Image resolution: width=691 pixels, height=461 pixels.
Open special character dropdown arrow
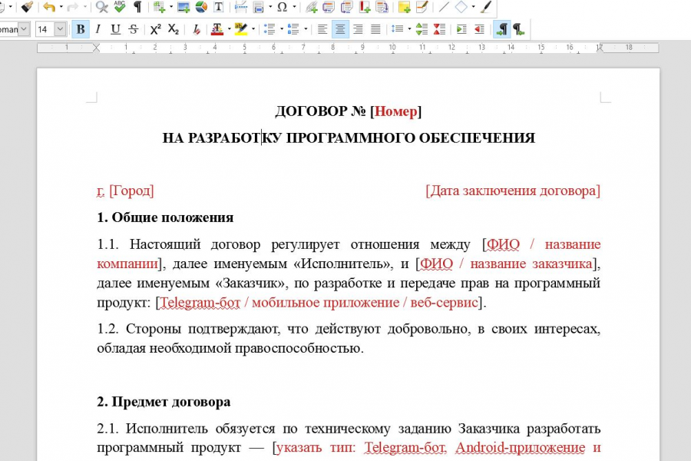294,7
